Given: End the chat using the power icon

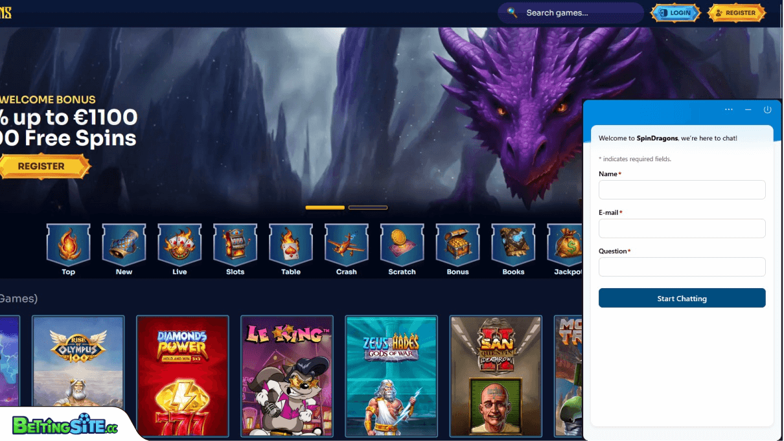Looking at the screenshot, I should [x=767, y=110].
